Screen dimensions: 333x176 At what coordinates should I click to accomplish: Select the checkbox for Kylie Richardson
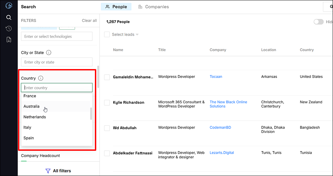(x=107, y=103)
